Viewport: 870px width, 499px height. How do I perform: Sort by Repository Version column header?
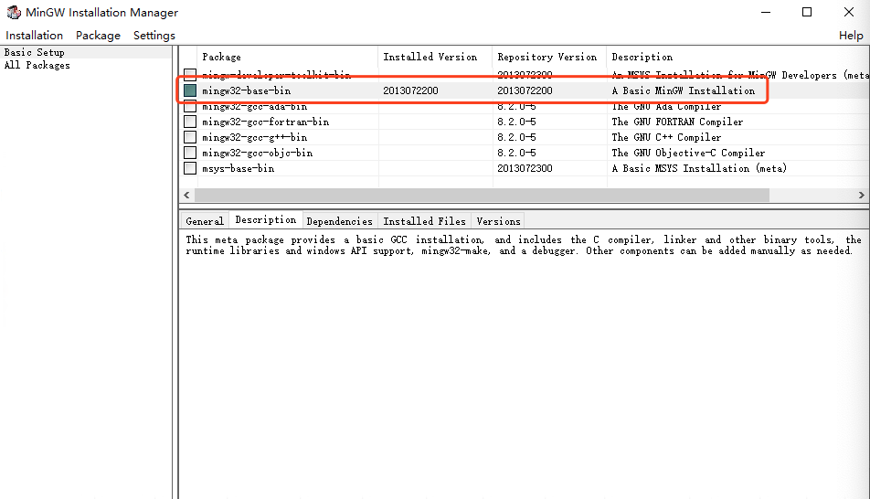pos(549,57)
